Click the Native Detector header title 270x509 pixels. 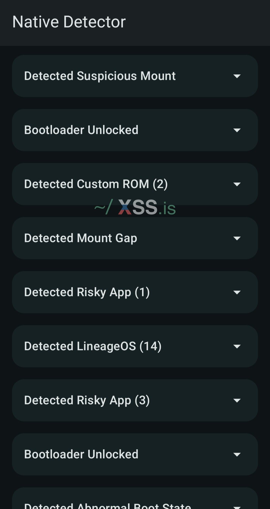(69, 22)
